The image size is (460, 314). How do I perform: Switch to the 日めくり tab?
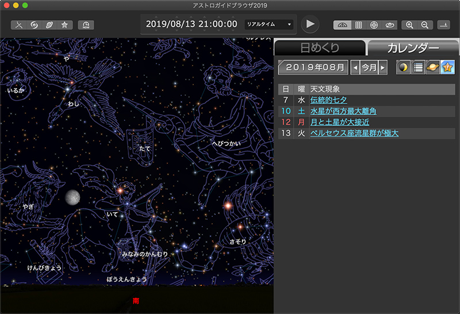coord(320,48)
